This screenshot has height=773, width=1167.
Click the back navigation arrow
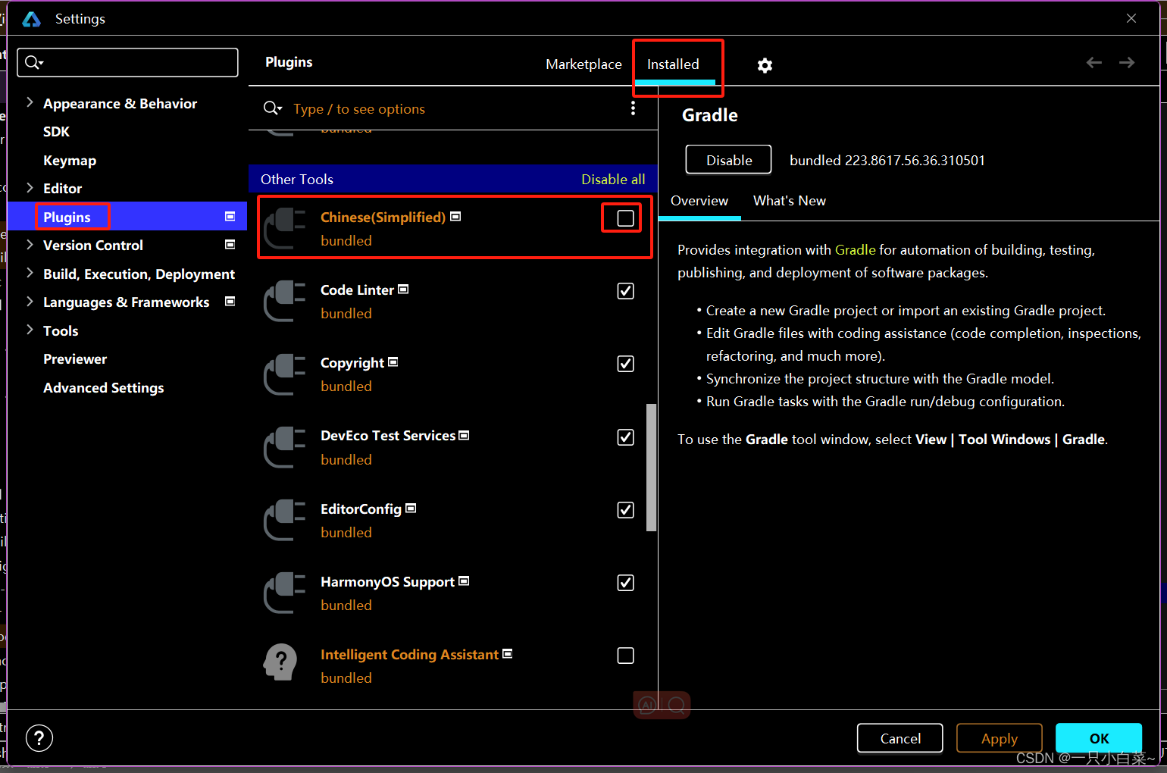tap(1093, 62)
